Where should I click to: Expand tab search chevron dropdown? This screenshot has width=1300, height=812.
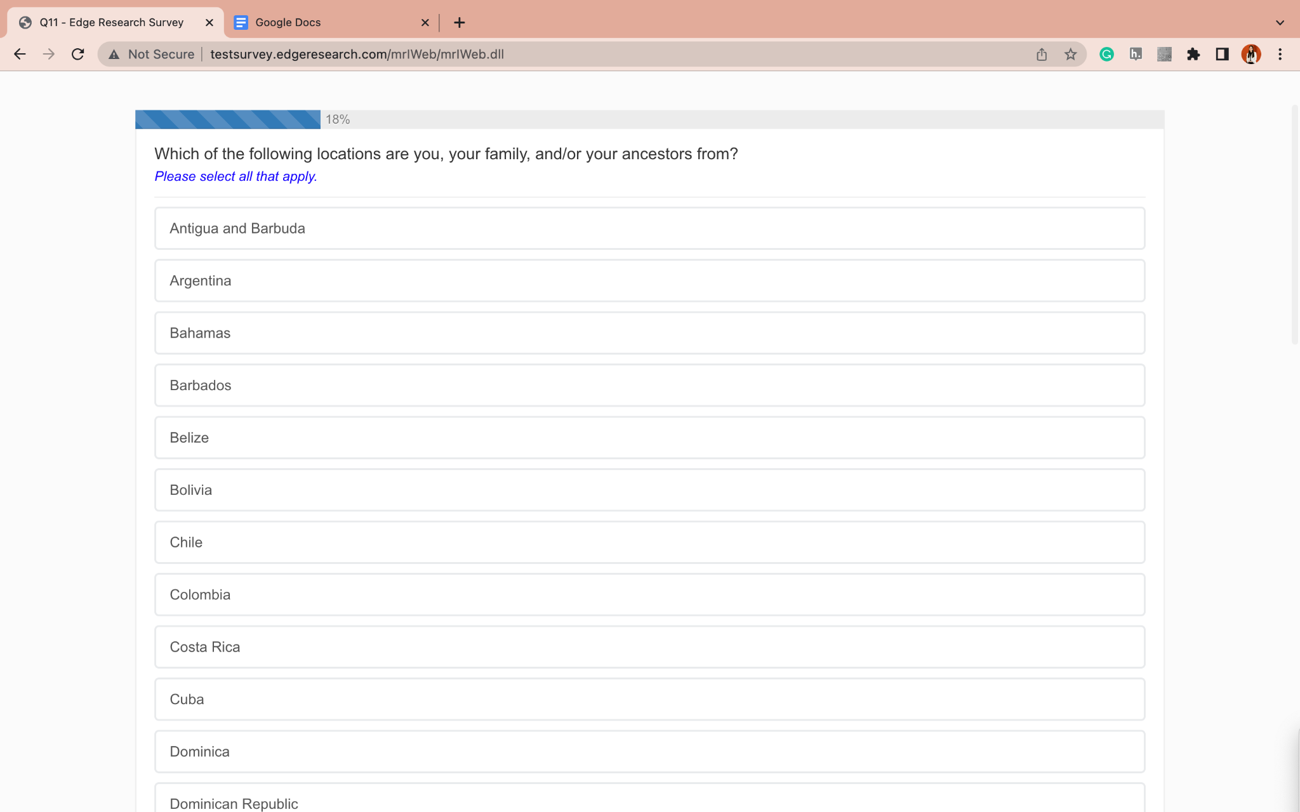point(1280,23)
